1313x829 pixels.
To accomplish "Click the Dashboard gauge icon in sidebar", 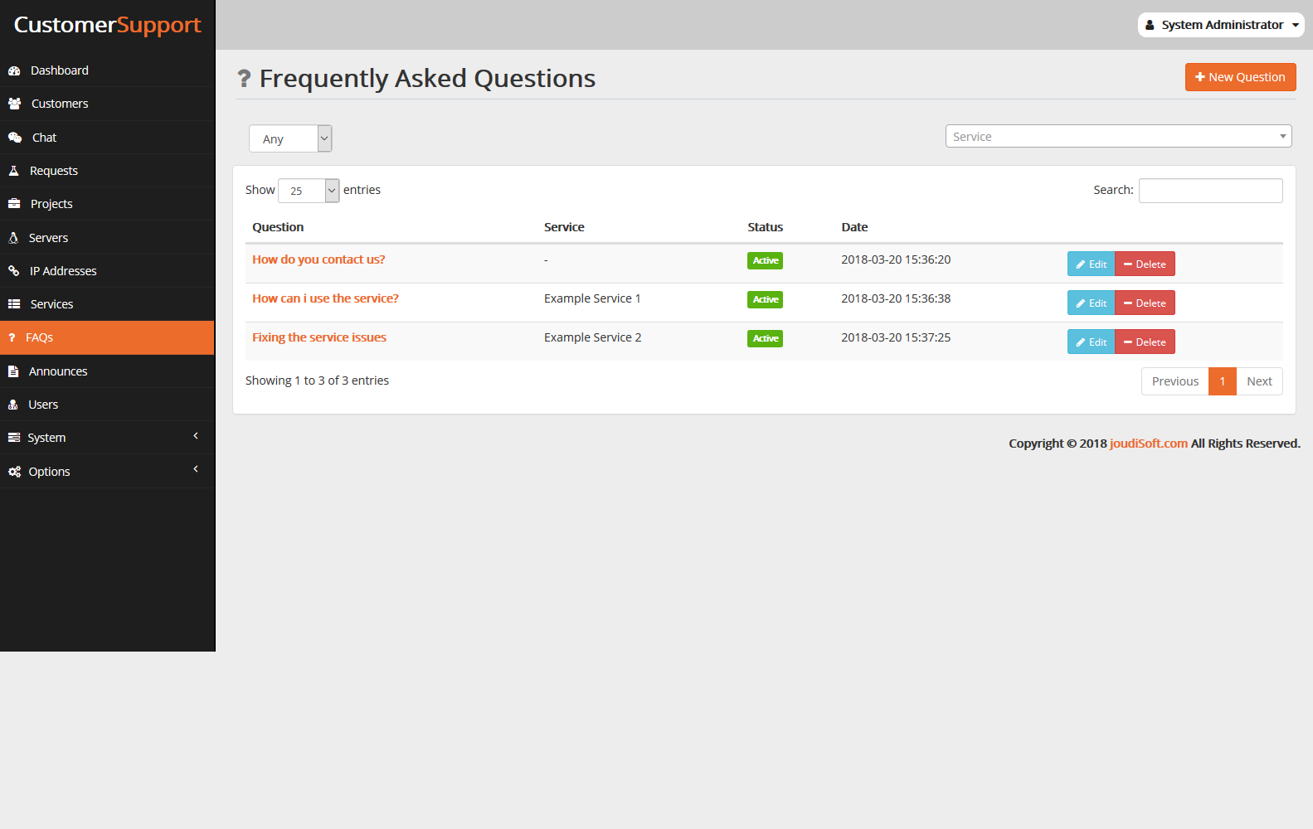I will (14, 70).
